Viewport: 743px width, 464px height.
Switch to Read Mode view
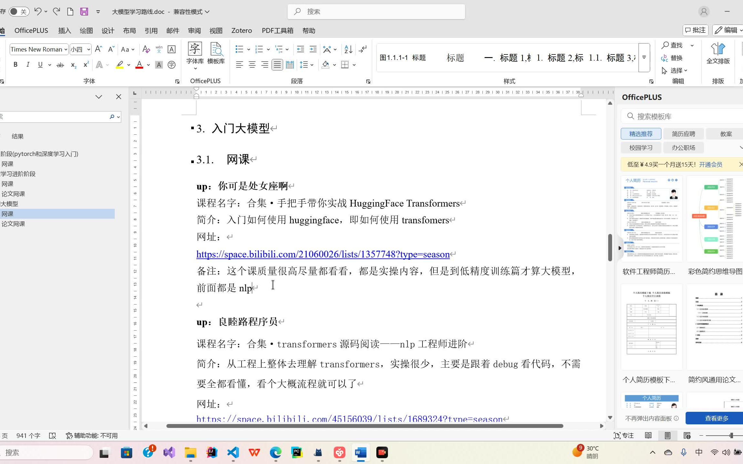648,436
